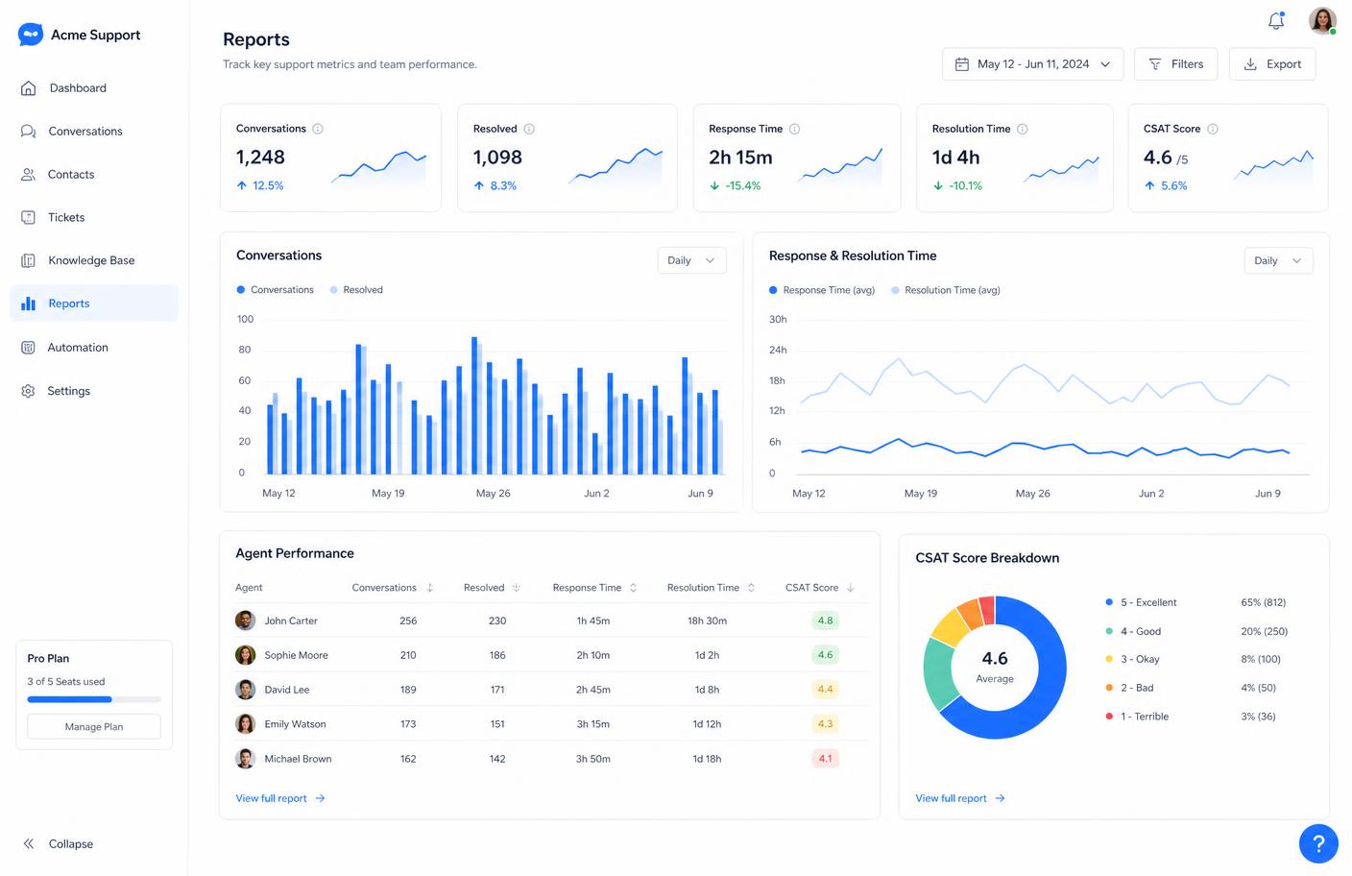Open Daily dropdown in Conversations chart
This screenshot has height=876, width=1352.
click(x=691, y=260)
